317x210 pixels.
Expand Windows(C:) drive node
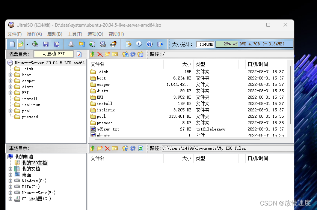coord(10,181)
